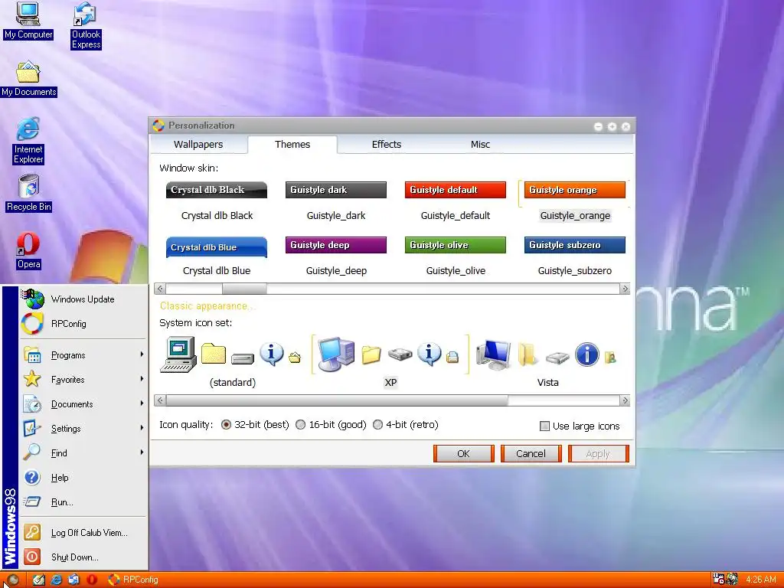Switch to the Misc tab
The width and height of the screenshot is (784, 588).
point(481,145)
